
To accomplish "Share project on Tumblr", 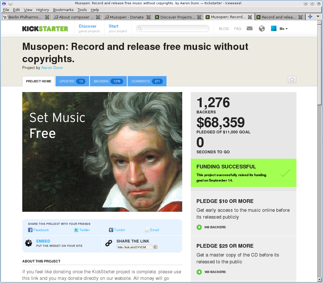I will [x=117, y=230].
